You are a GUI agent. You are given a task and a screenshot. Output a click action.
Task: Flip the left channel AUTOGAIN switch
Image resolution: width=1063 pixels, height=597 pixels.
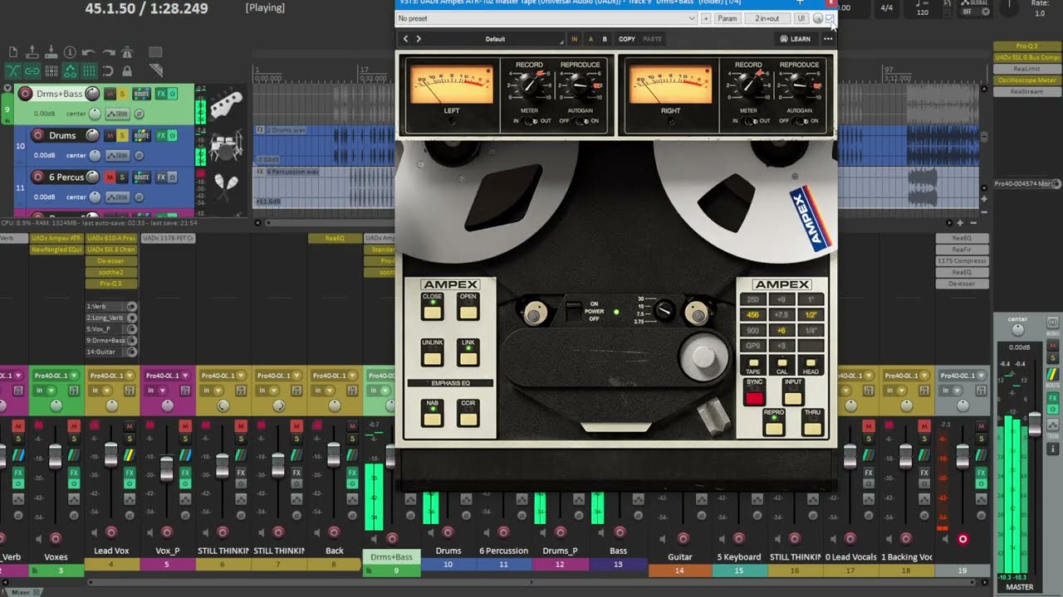point(579,121)
